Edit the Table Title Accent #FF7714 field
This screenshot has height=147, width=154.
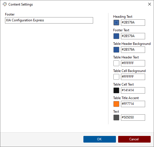point(133,104)
